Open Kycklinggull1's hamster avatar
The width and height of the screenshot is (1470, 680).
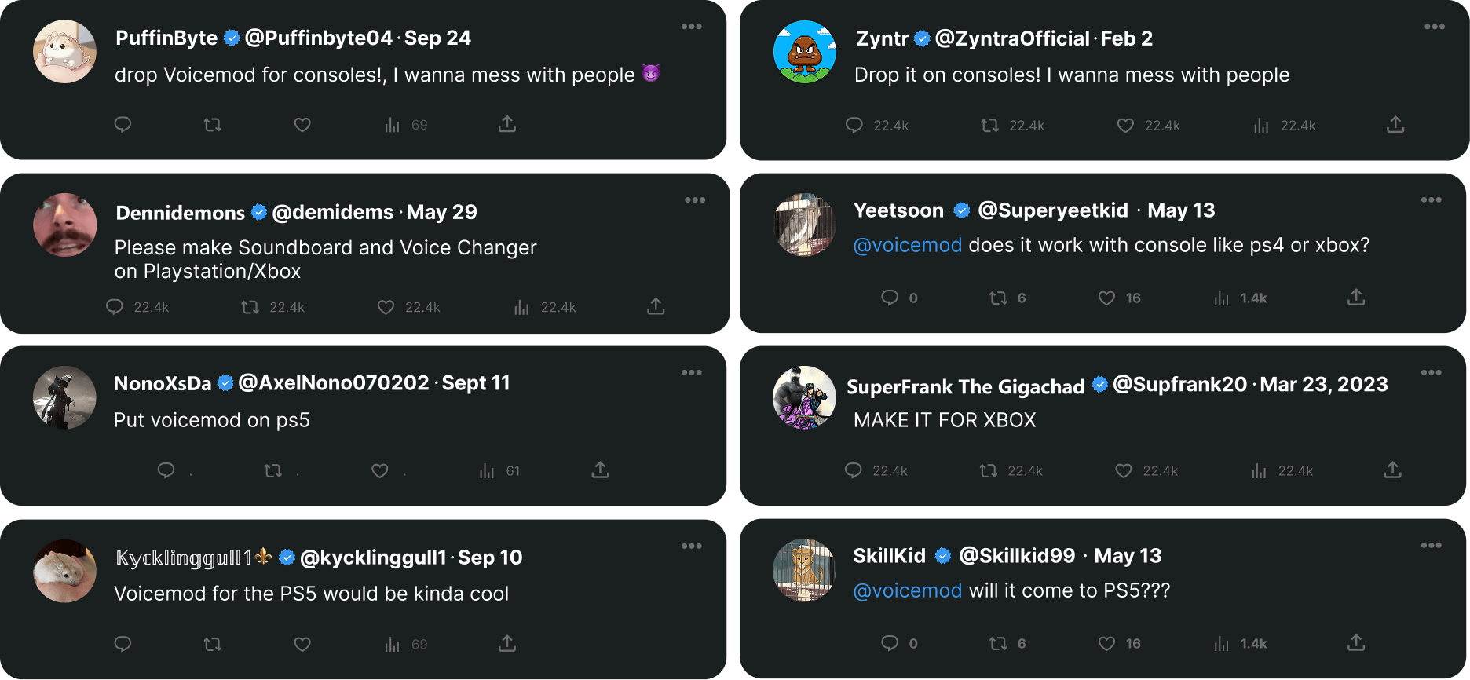65,571
